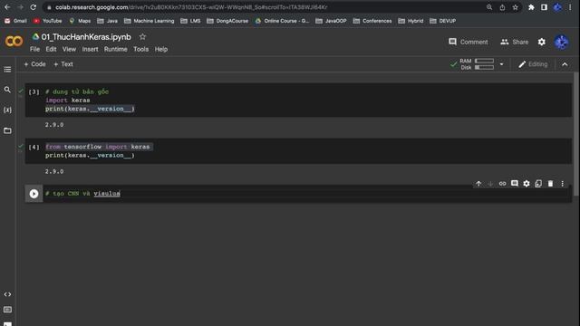Viewport: 580px width, 326px height.
Task: Open LMS bookmark folder
Action: [x=190, y=21]
